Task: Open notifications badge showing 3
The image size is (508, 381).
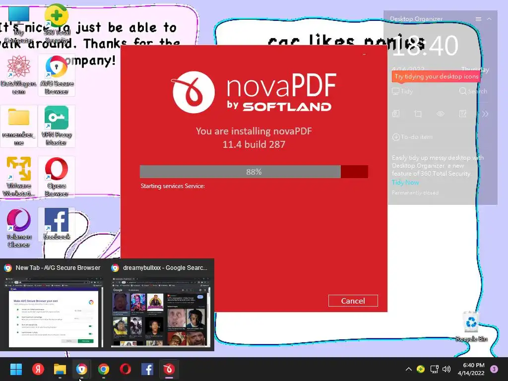Action: coord(494,369)
